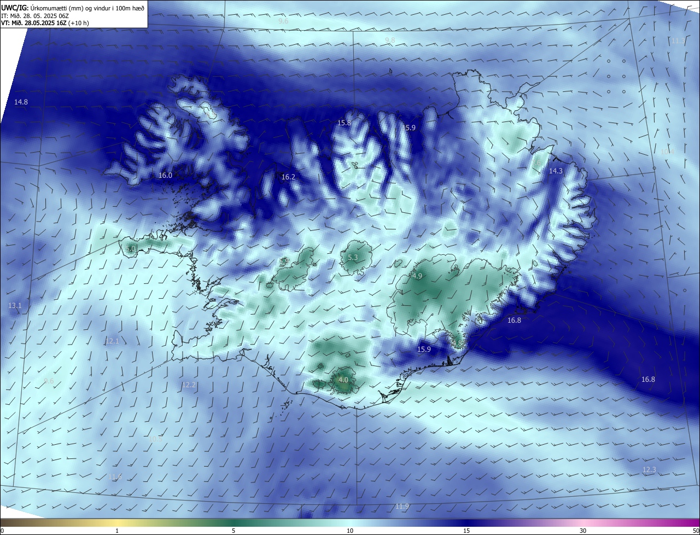
Task: Click the 12.1 value on the map
Action: tap(112, 341)
